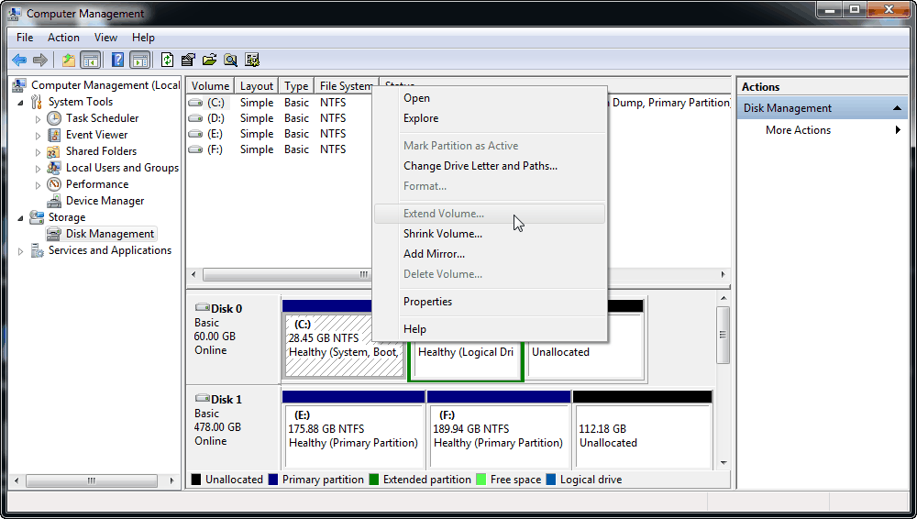Select Task Scheduler clock icon
Viewport: 917px width, 519px height.
pyautogui.click(x=54, y=118)
